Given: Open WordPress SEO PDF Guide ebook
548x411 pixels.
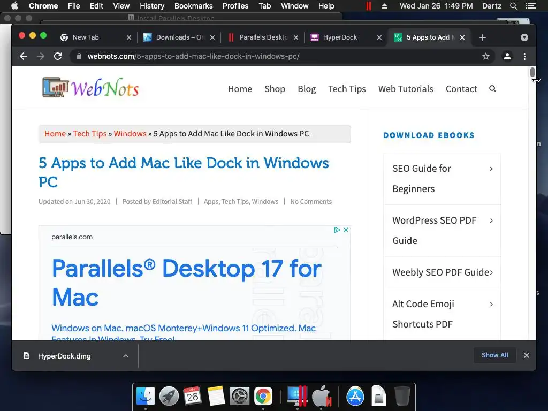Looking at the screenshot, I should 442,231.
